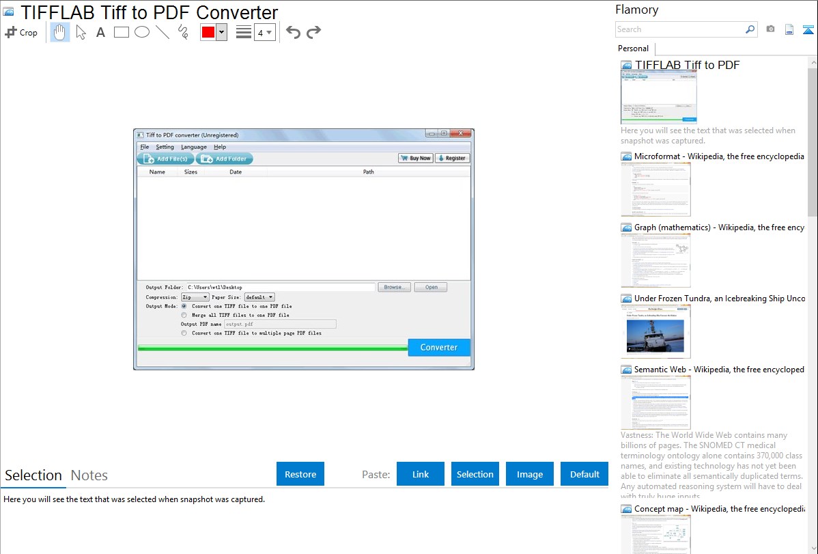
Task: Open the Language menu in converter window
Action: [193, 148]
